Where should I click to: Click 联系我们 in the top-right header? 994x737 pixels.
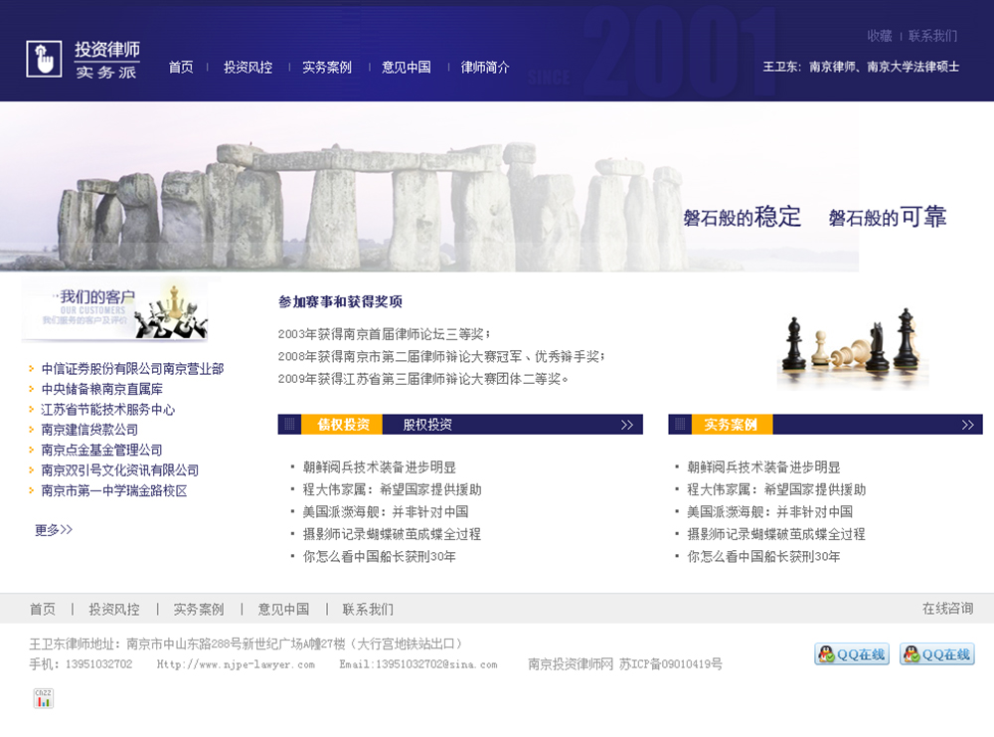932,36
